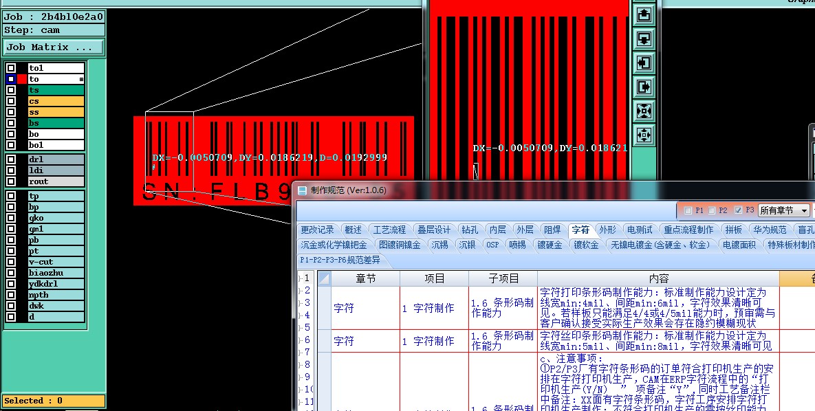Select layer name npth in layer list
815x411 pixels.
(56, 295)
